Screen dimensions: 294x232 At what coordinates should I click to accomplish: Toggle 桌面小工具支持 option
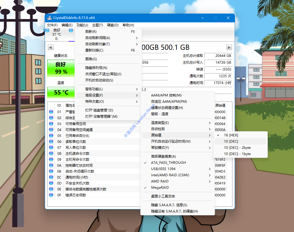click(x=177, y=196)
